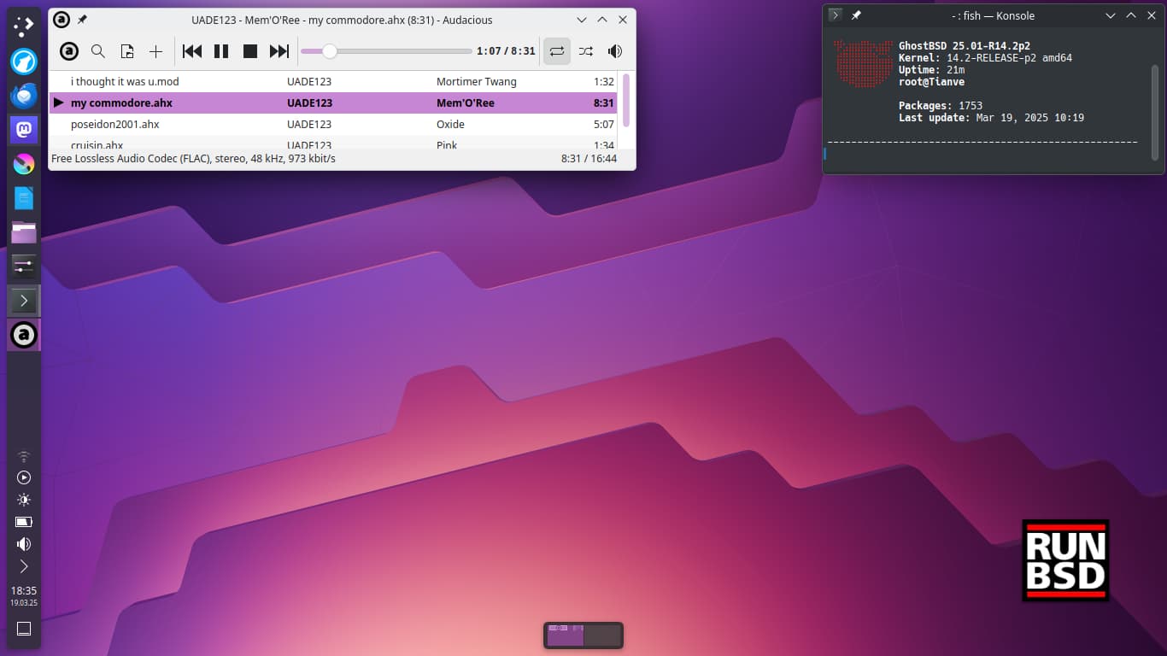Open brightness and color tray icon
1167x656 pixels.
(x=24, y=500)
